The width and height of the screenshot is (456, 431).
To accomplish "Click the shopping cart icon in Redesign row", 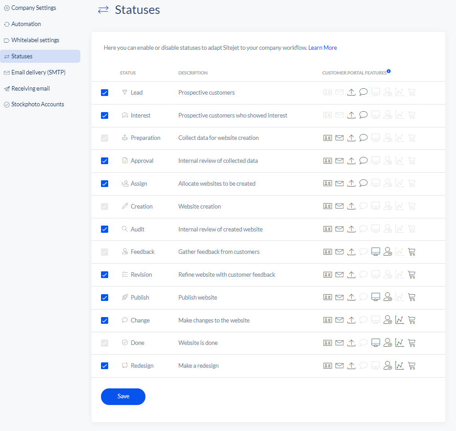I will click(412, 366).
